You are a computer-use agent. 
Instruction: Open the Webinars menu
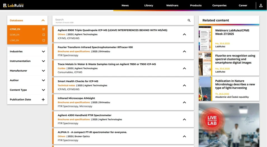click(x=172, y=5)
